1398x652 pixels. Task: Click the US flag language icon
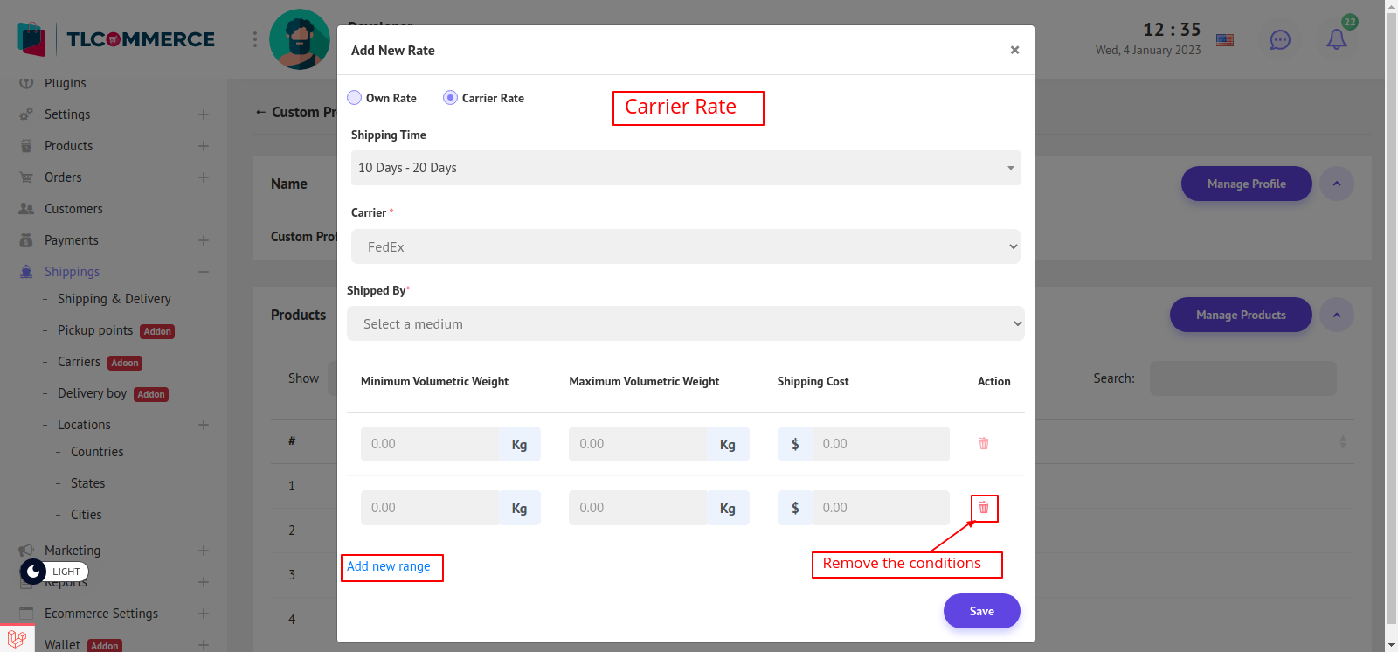click(x=1225, y=40)
